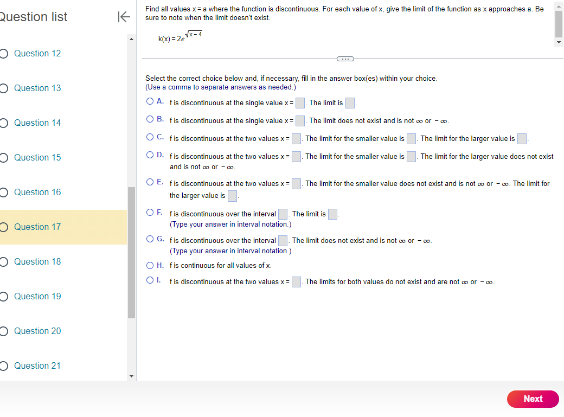The width and height of the screenshot is (564, 417).
Task: Click the ellipsis divider expand handle
Action: point(345,59)
